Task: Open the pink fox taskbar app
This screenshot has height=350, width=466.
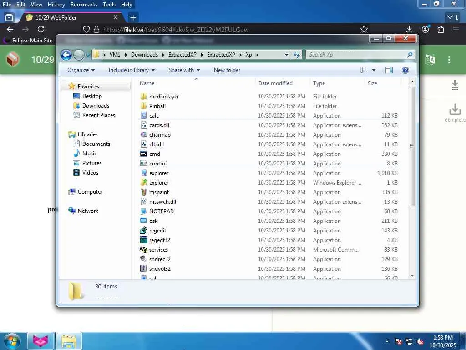Action: pyautogui.click(x=41, y=341)
